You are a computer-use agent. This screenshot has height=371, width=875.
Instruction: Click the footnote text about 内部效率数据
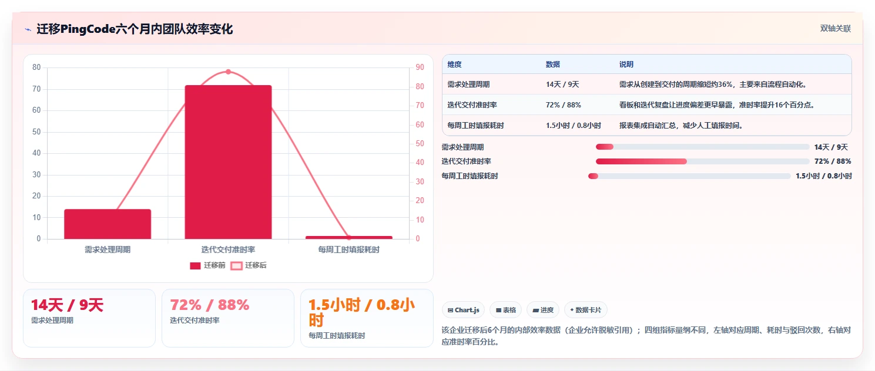click(646, 336)
